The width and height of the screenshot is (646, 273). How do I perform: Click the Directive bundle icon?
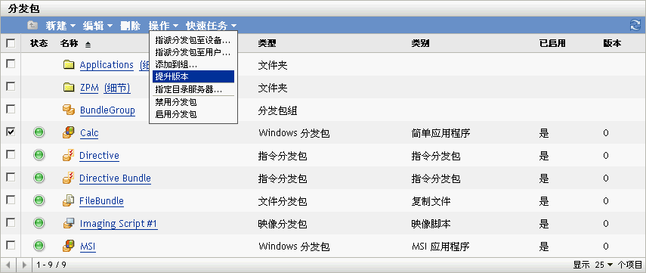(x=69, y=156)
